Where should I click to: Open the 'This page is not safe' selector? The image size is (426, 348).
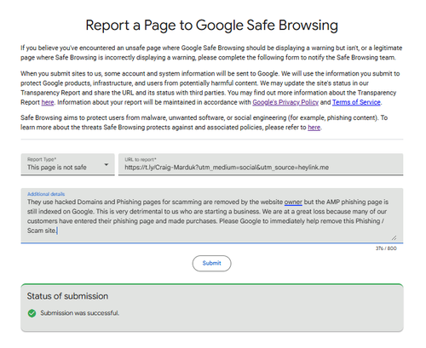coord(67,164)
